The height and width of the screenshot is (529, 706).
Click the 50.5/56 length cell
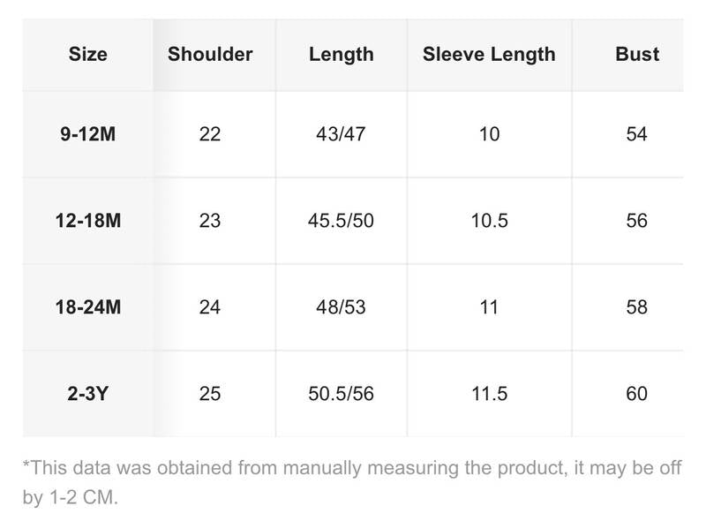pos(341,394)
